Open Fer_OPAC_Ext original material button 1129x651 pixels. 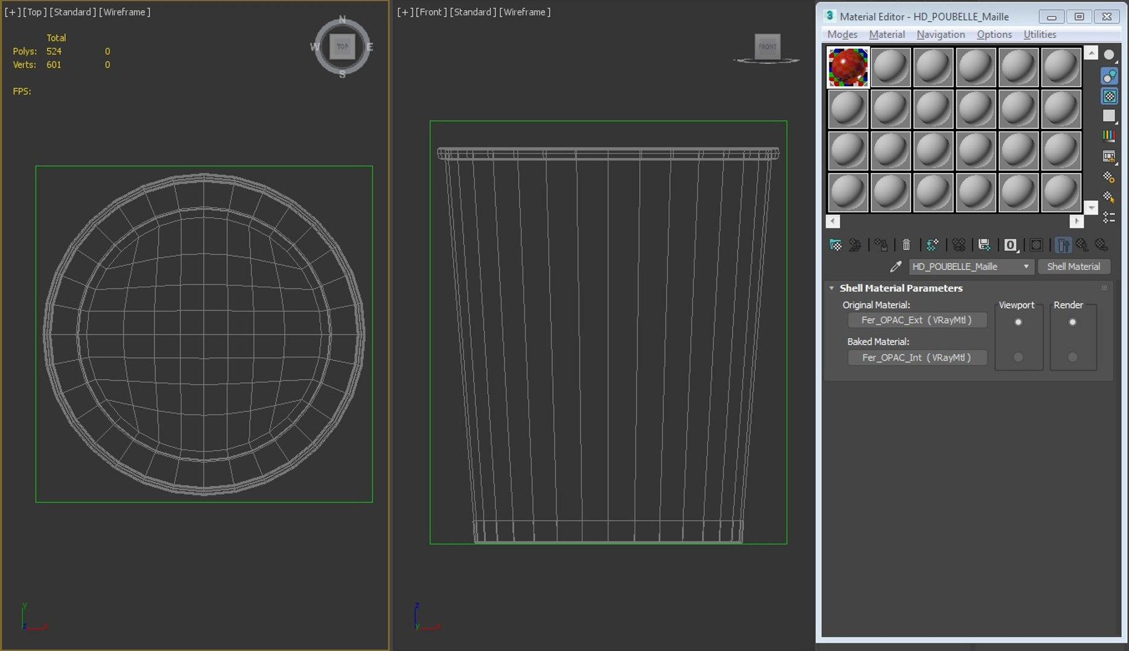coord(917,320)
